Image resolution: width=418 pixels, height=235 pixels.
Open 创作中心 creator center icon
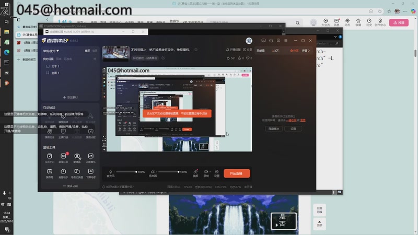(380, 22)
